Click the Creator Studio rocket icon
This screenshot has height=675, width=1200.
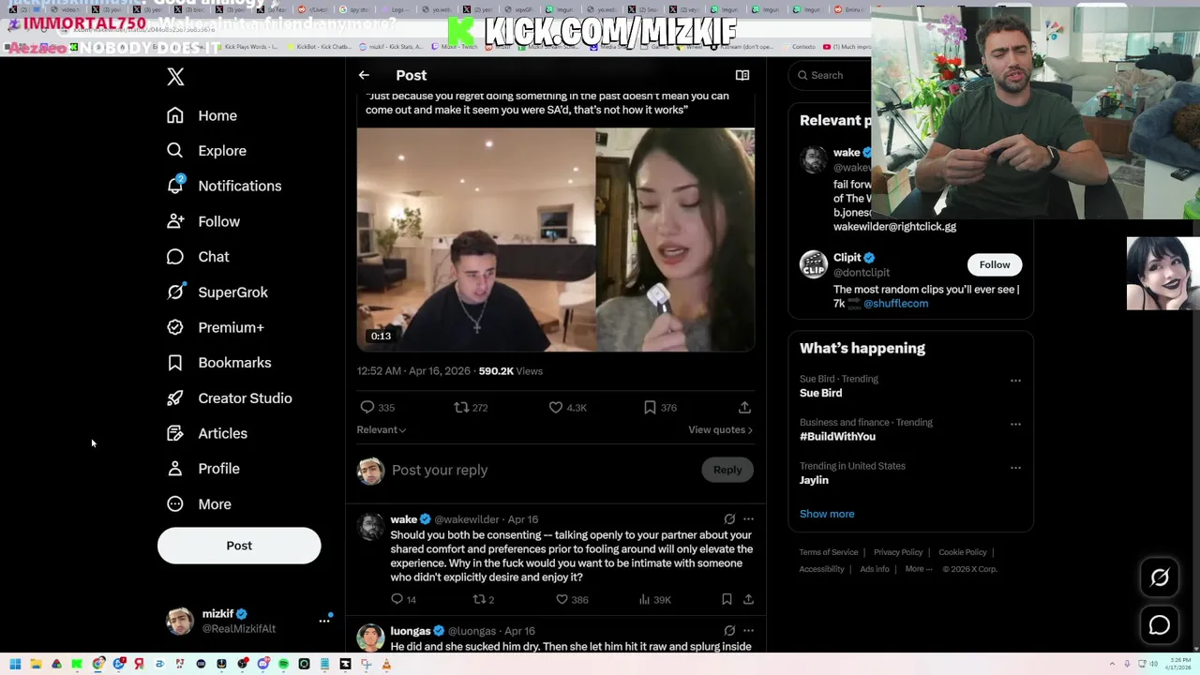pyautogui.click(x=175, y=398)
